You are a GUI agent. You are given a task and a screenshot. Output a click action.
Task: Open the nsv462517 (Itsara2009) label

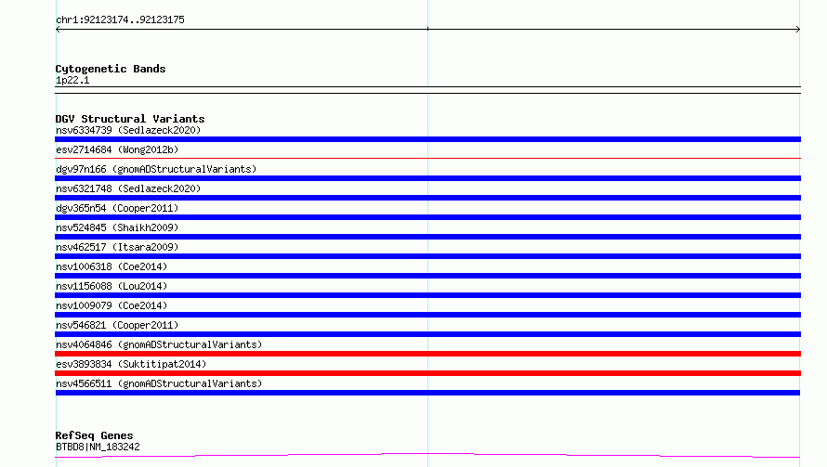pos(117,247)
